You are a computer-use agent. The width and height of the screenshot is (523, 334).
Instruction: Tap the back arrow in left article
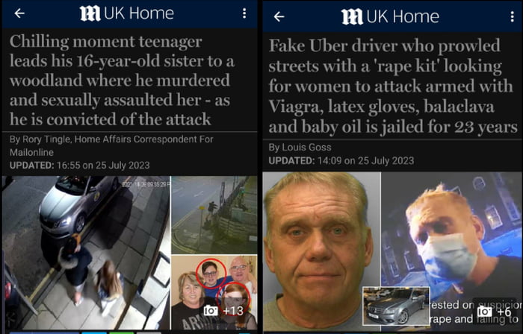click(x=19, y=13)
